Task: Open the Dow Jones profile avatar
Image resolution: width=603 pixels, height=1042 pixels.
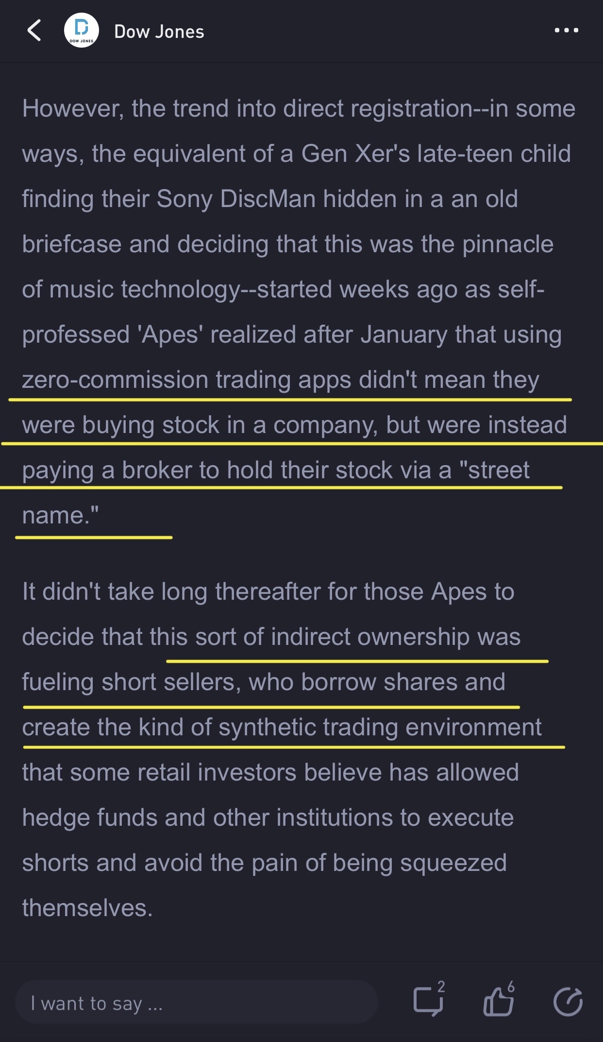Action: [x=82, y=31]
